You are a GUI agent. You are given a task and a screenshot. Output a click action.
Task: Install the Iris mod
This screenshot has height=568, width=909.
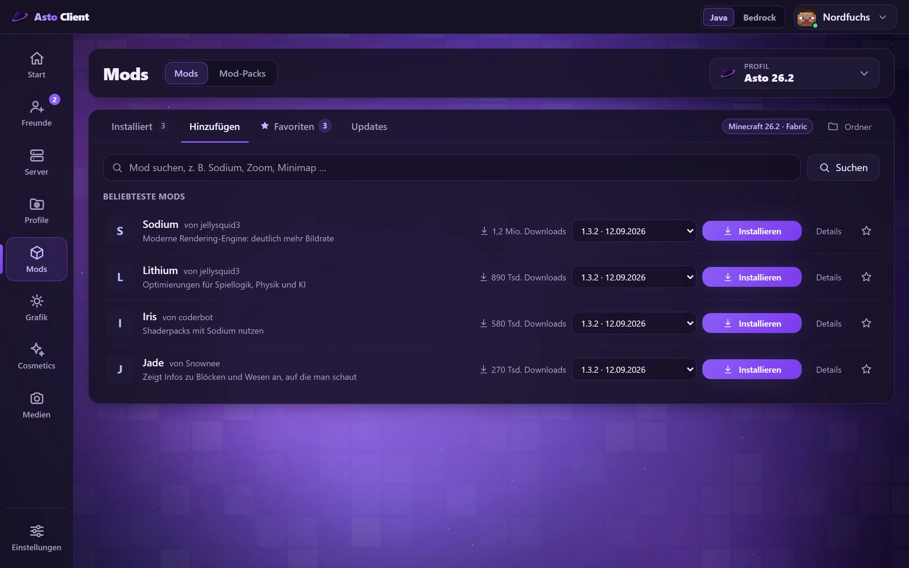pyautogui.click(x=752, y=323)
